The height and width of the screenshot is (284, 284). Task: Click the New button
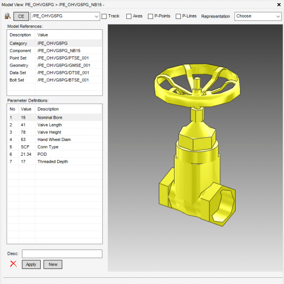tap(53, 265)
